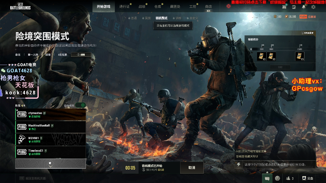Click the PUBG Battlegrounds logo
326x183 pixels.
tap(20, 6)
